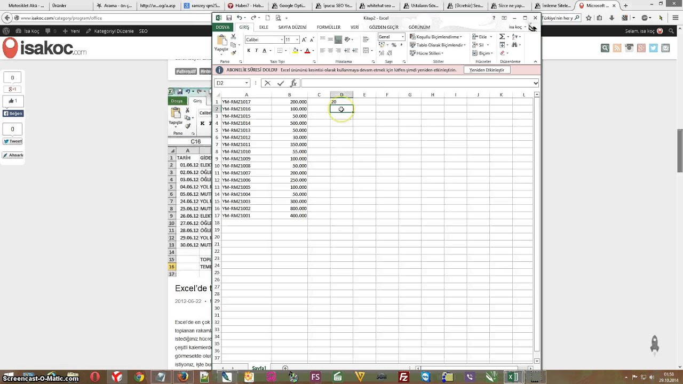Toggle left text alignment
This screenshot has width=683, height=384.
click(x=322, y=50)
